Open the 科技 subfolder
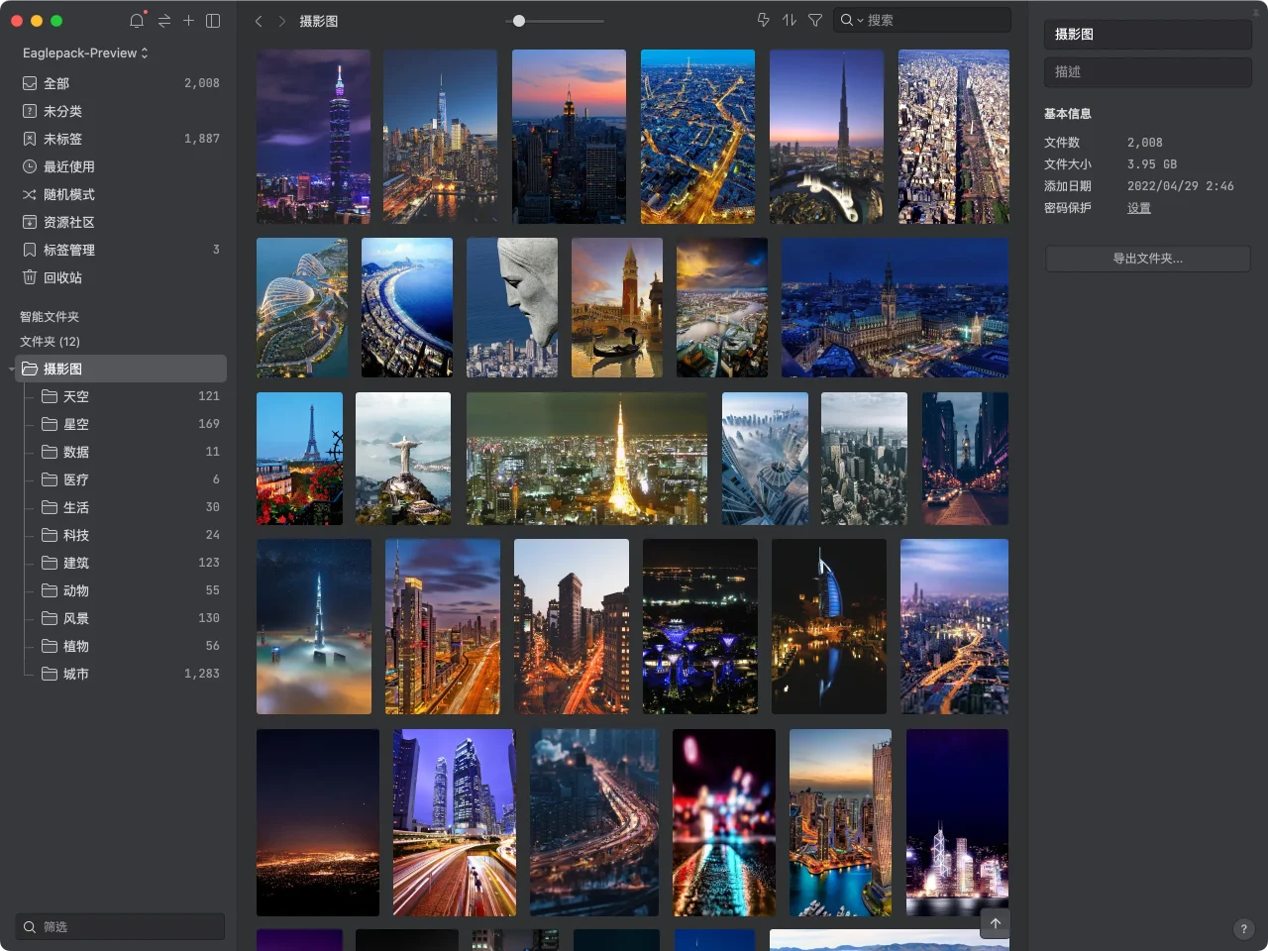1268x951 pixels. coord(131,535)
